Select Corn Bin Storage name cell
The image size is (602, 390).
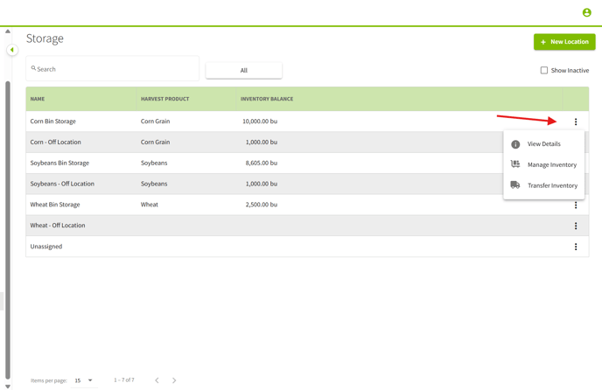click(53, 122)
